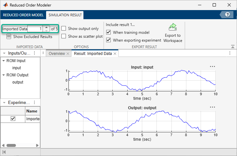237x156 pixels.
Task: Click the Output: output plot title
Action: (x=142, y=108)
